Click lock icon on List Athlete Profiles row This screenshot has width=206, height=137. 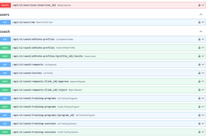pos(199,39)
